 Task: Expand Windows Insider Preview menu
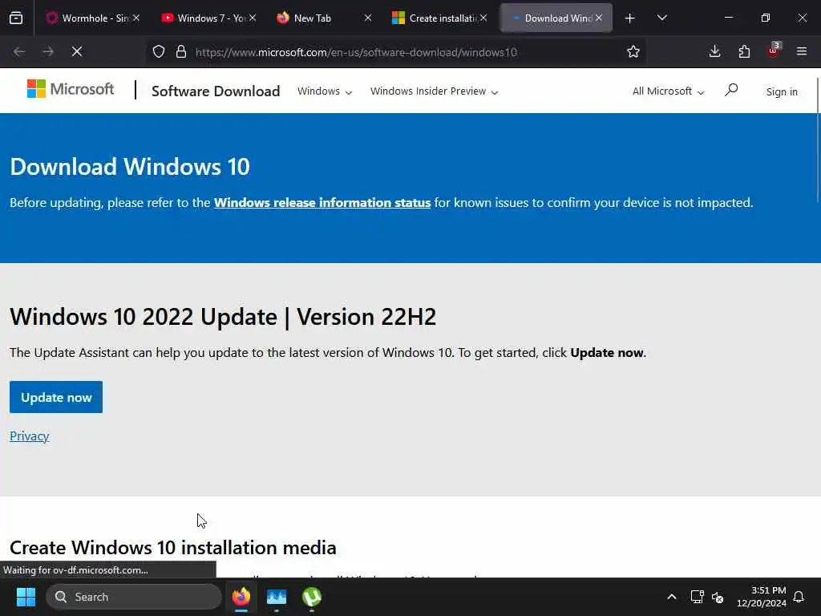click(434, 91)
